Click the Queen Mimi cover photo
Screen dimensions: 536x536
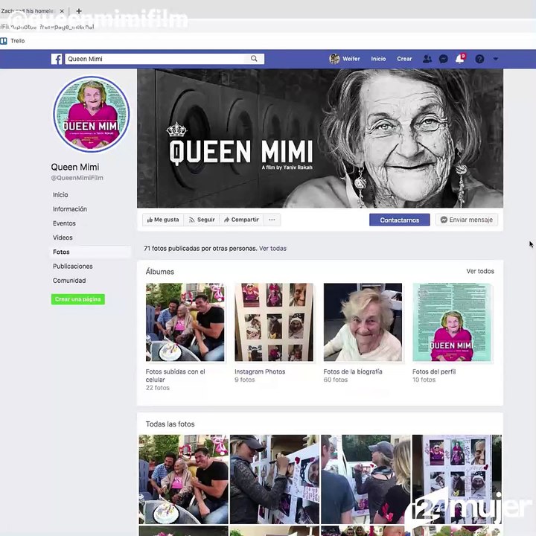pyautogui.click(x=320, y=138)
